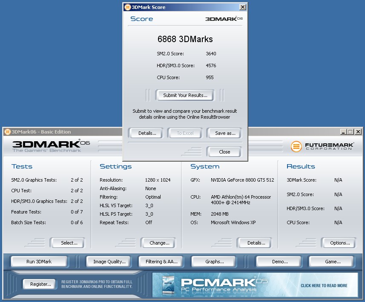Minimize the 3DMark06 main window
365x302 pixels.
(x=343, y=132)
